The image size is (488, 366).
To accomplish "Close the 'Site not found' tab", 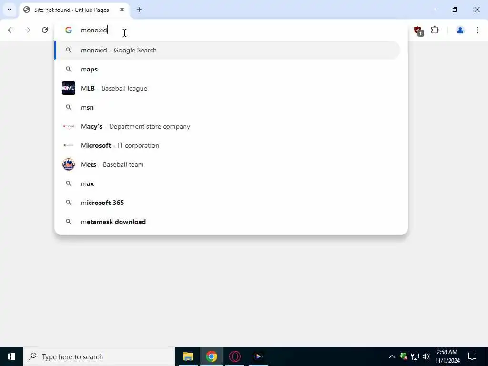I will click(x=122, y=10).
